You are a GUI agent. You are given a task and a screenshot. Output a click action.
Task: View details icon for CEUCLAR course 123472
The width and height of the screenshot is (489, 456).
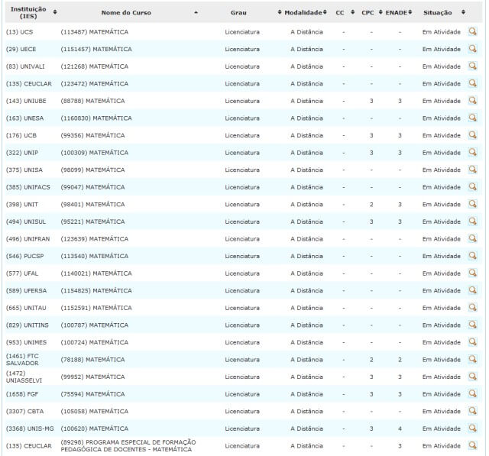tap(472, 83)
